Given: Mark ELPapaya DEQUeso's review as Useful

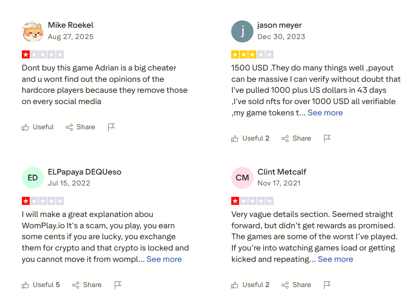Looking at the screenshot, I should click(41, 285).
